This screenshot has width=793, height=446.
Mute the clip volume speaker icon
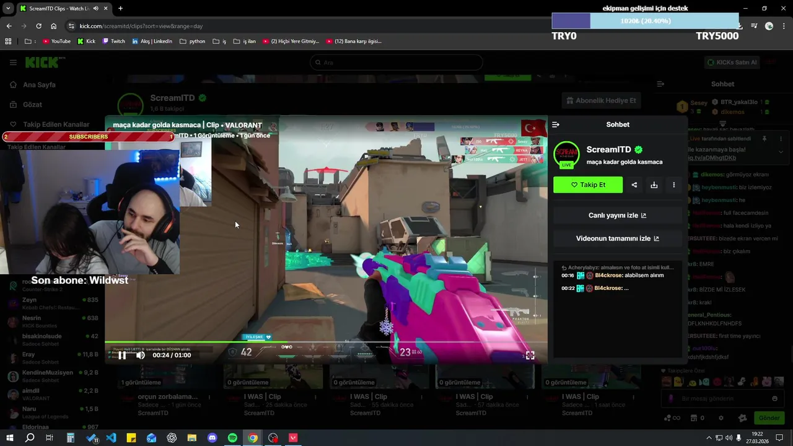point(141,355)
